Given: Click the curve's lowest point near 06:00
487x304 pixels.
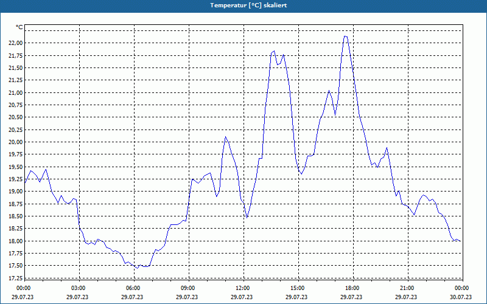Looking at the screenshot, I should tap(138, 268).
